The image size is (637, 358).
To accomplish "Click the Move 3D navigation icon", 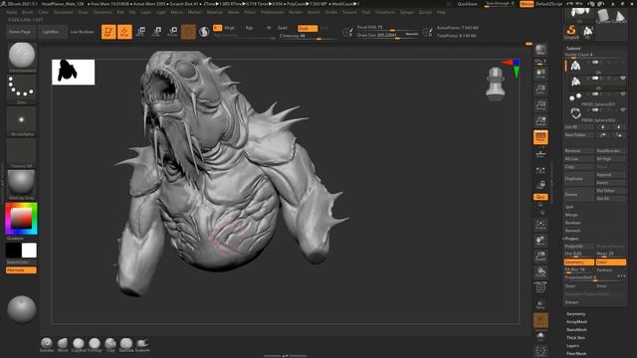I will (540, 241).
